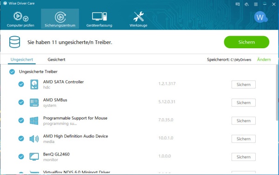Click the C:\MyDrivers storage path
The height and width of the screenshot is (175, 279).
(x=241, y=60)
